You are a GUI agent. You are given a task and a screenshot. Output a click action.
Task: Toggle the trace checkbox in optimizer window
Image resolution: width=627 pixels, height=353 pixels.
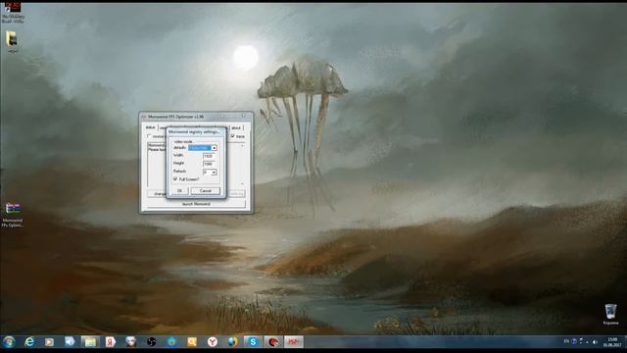tap(233, 136)
